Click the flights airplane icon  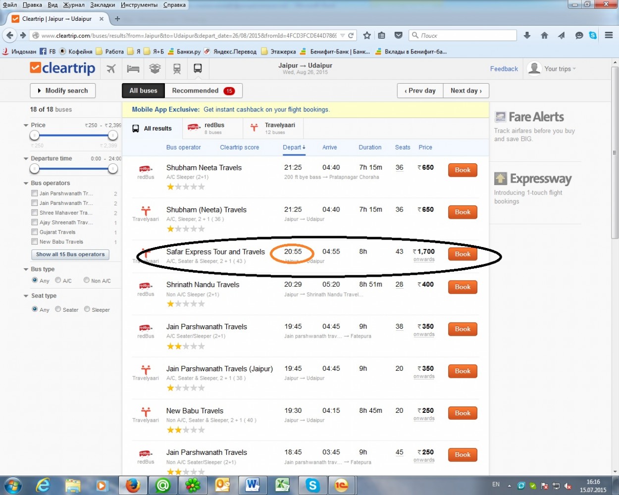tap(111, 69)
